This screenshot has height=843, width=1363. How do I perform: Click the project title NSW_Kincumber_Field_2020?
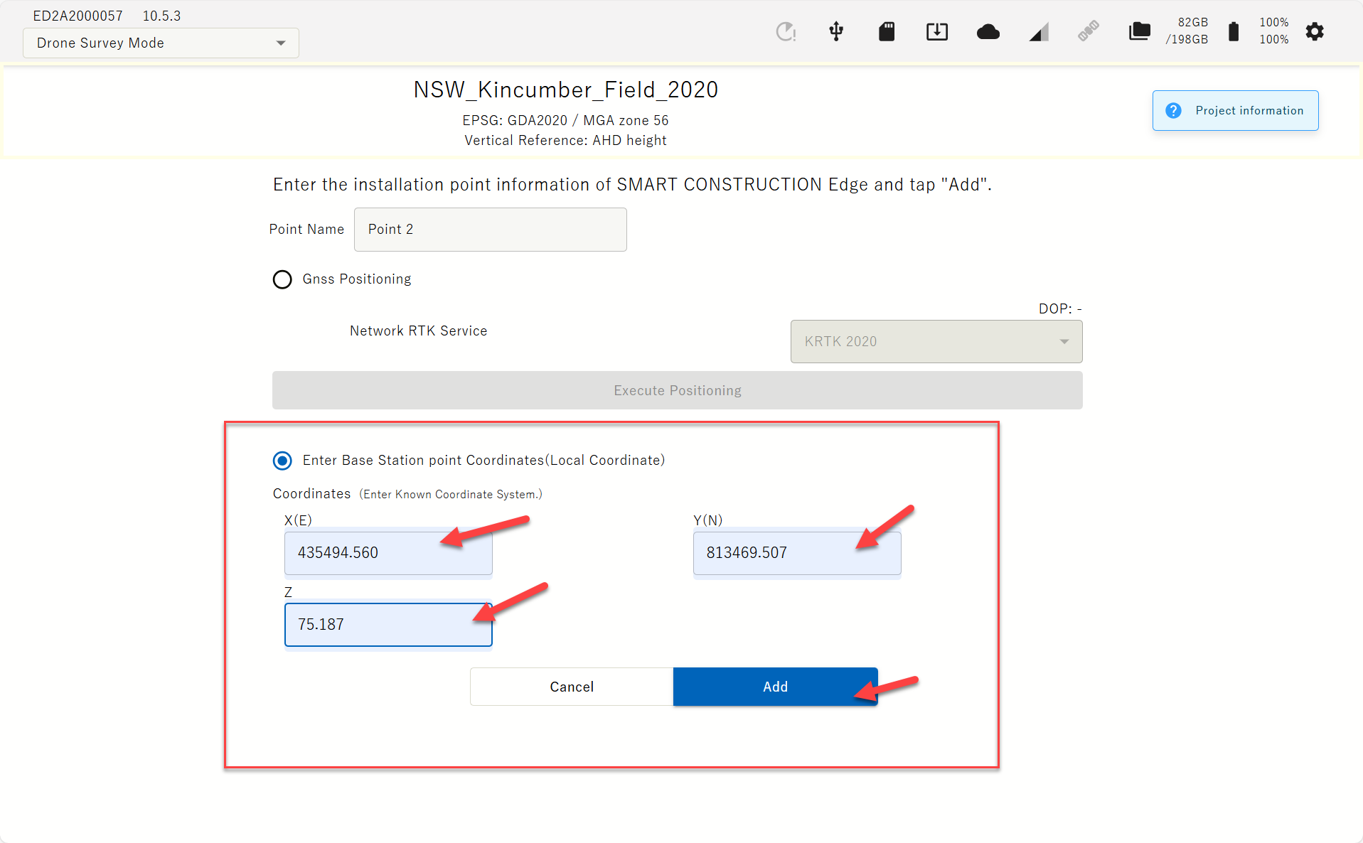565,90
